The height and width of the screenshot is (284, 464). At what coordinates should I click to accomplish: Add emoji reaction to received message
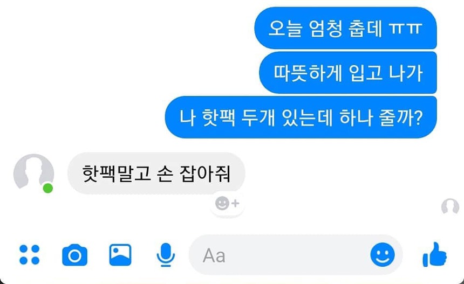[227, 203]
